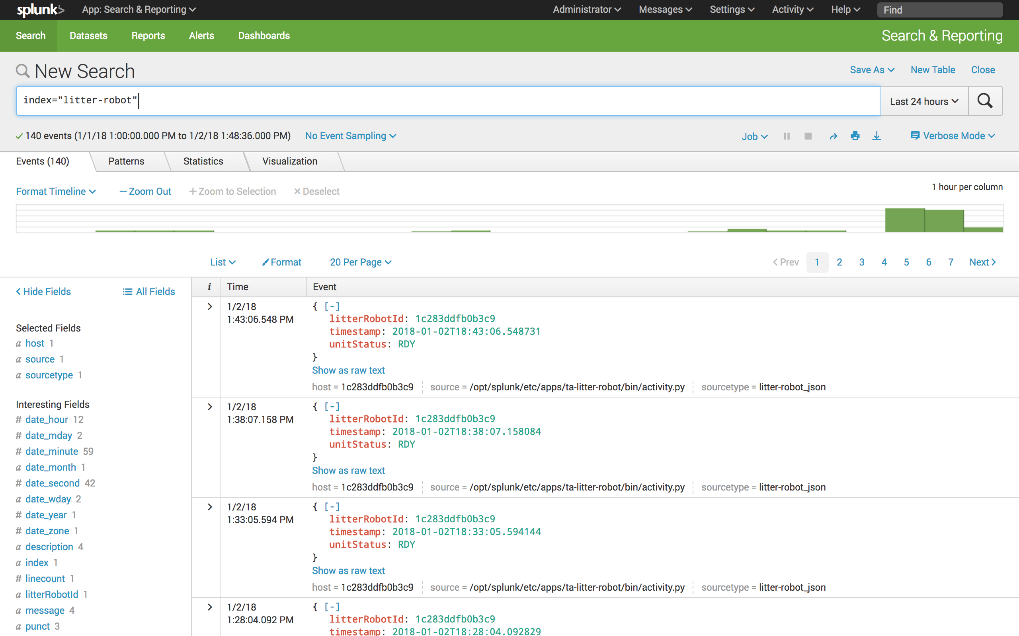
Task: Open All Fields list
Action: 148,291
